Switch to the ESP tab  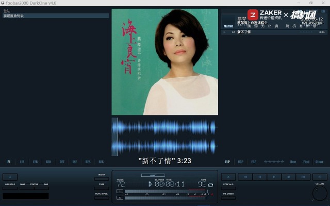pos(254,162)
